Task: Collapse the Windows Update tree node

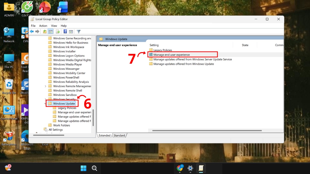Action: (x=45, y=103)
